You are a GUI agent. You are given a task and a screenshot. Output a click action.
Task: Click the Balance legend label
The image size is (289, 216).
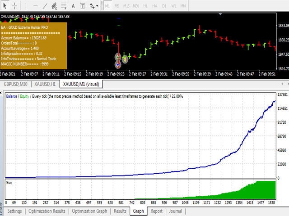click(x=11, y=96)
